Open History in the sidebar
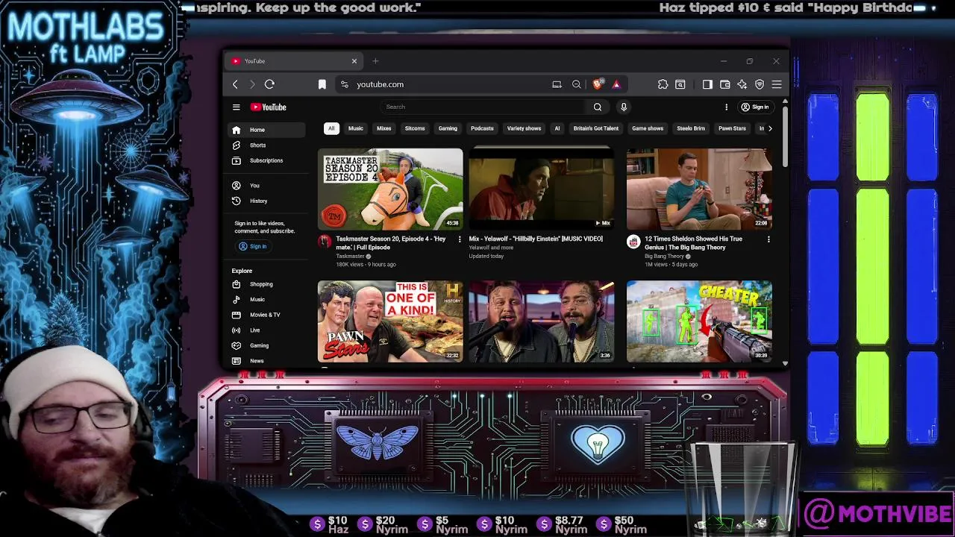The image size is (955, 537). pos(266,201)
